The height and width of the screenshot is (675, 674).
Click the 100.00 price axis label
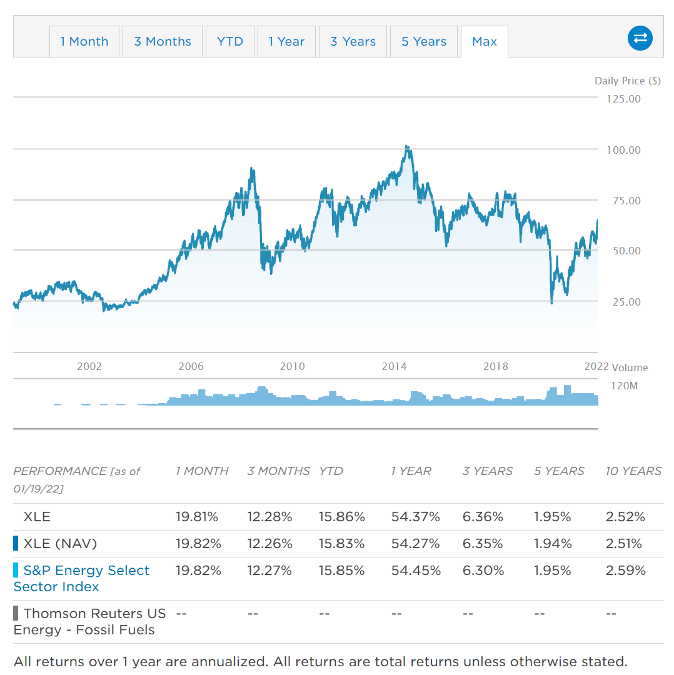point(623,150)
